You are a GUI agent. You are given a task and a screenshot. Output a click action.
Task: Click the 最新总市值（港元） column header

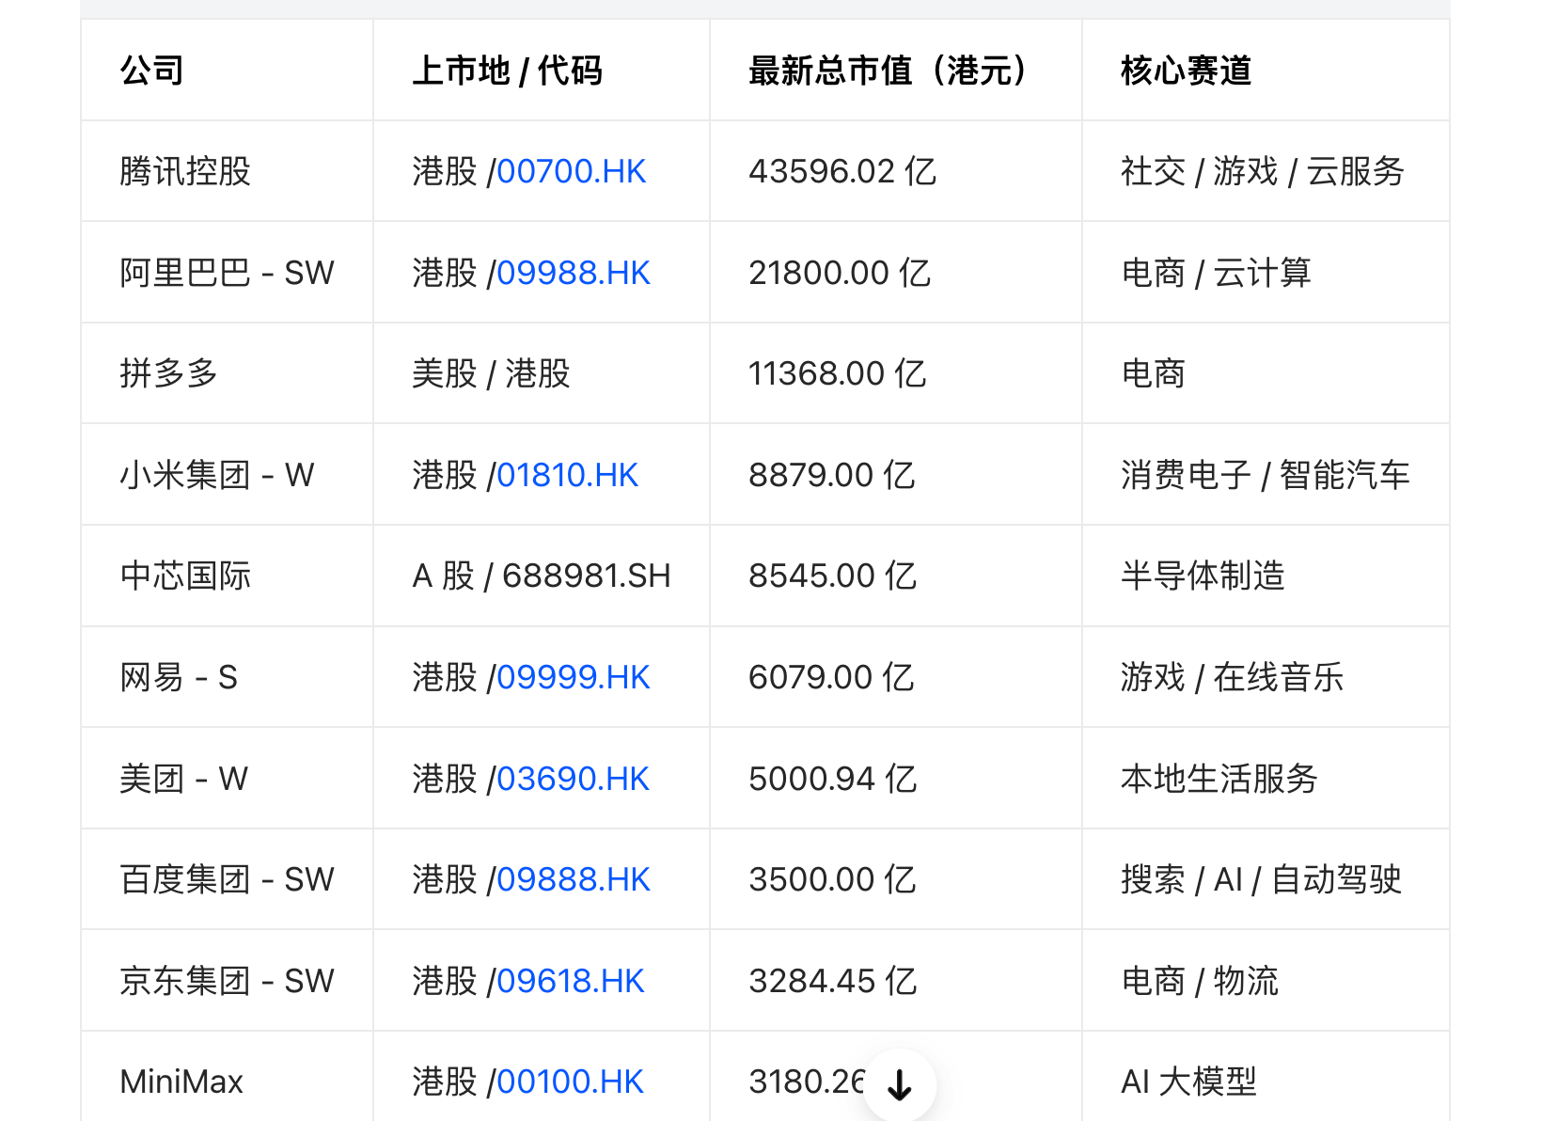coord(896,71)
